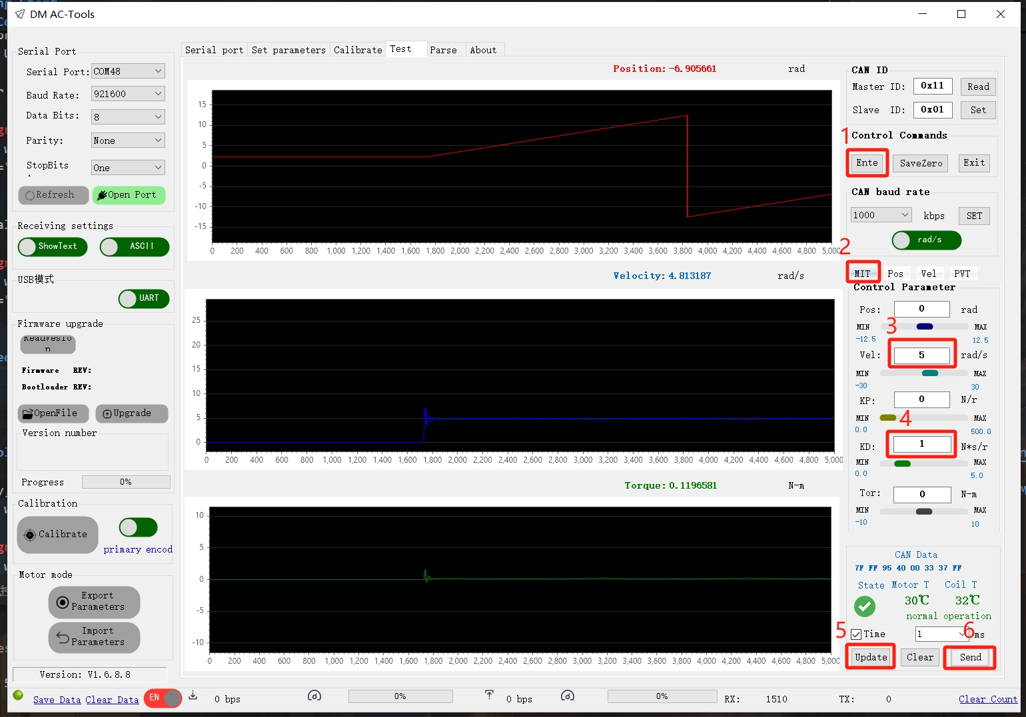Switch to the About tab

(483, 50)
